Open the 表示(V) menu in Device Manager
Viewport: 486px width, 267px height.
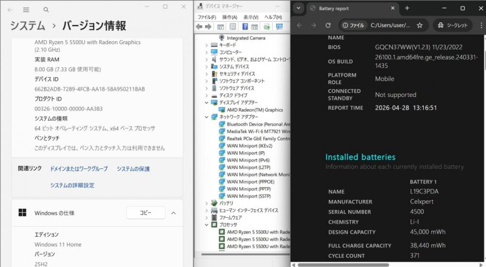pos(250,17)
